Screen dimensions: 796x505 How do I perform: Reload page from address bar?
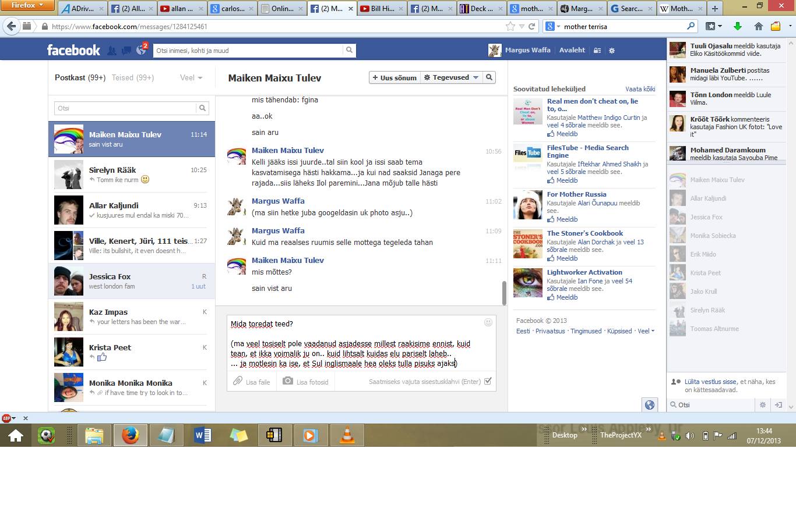[531, 26]
